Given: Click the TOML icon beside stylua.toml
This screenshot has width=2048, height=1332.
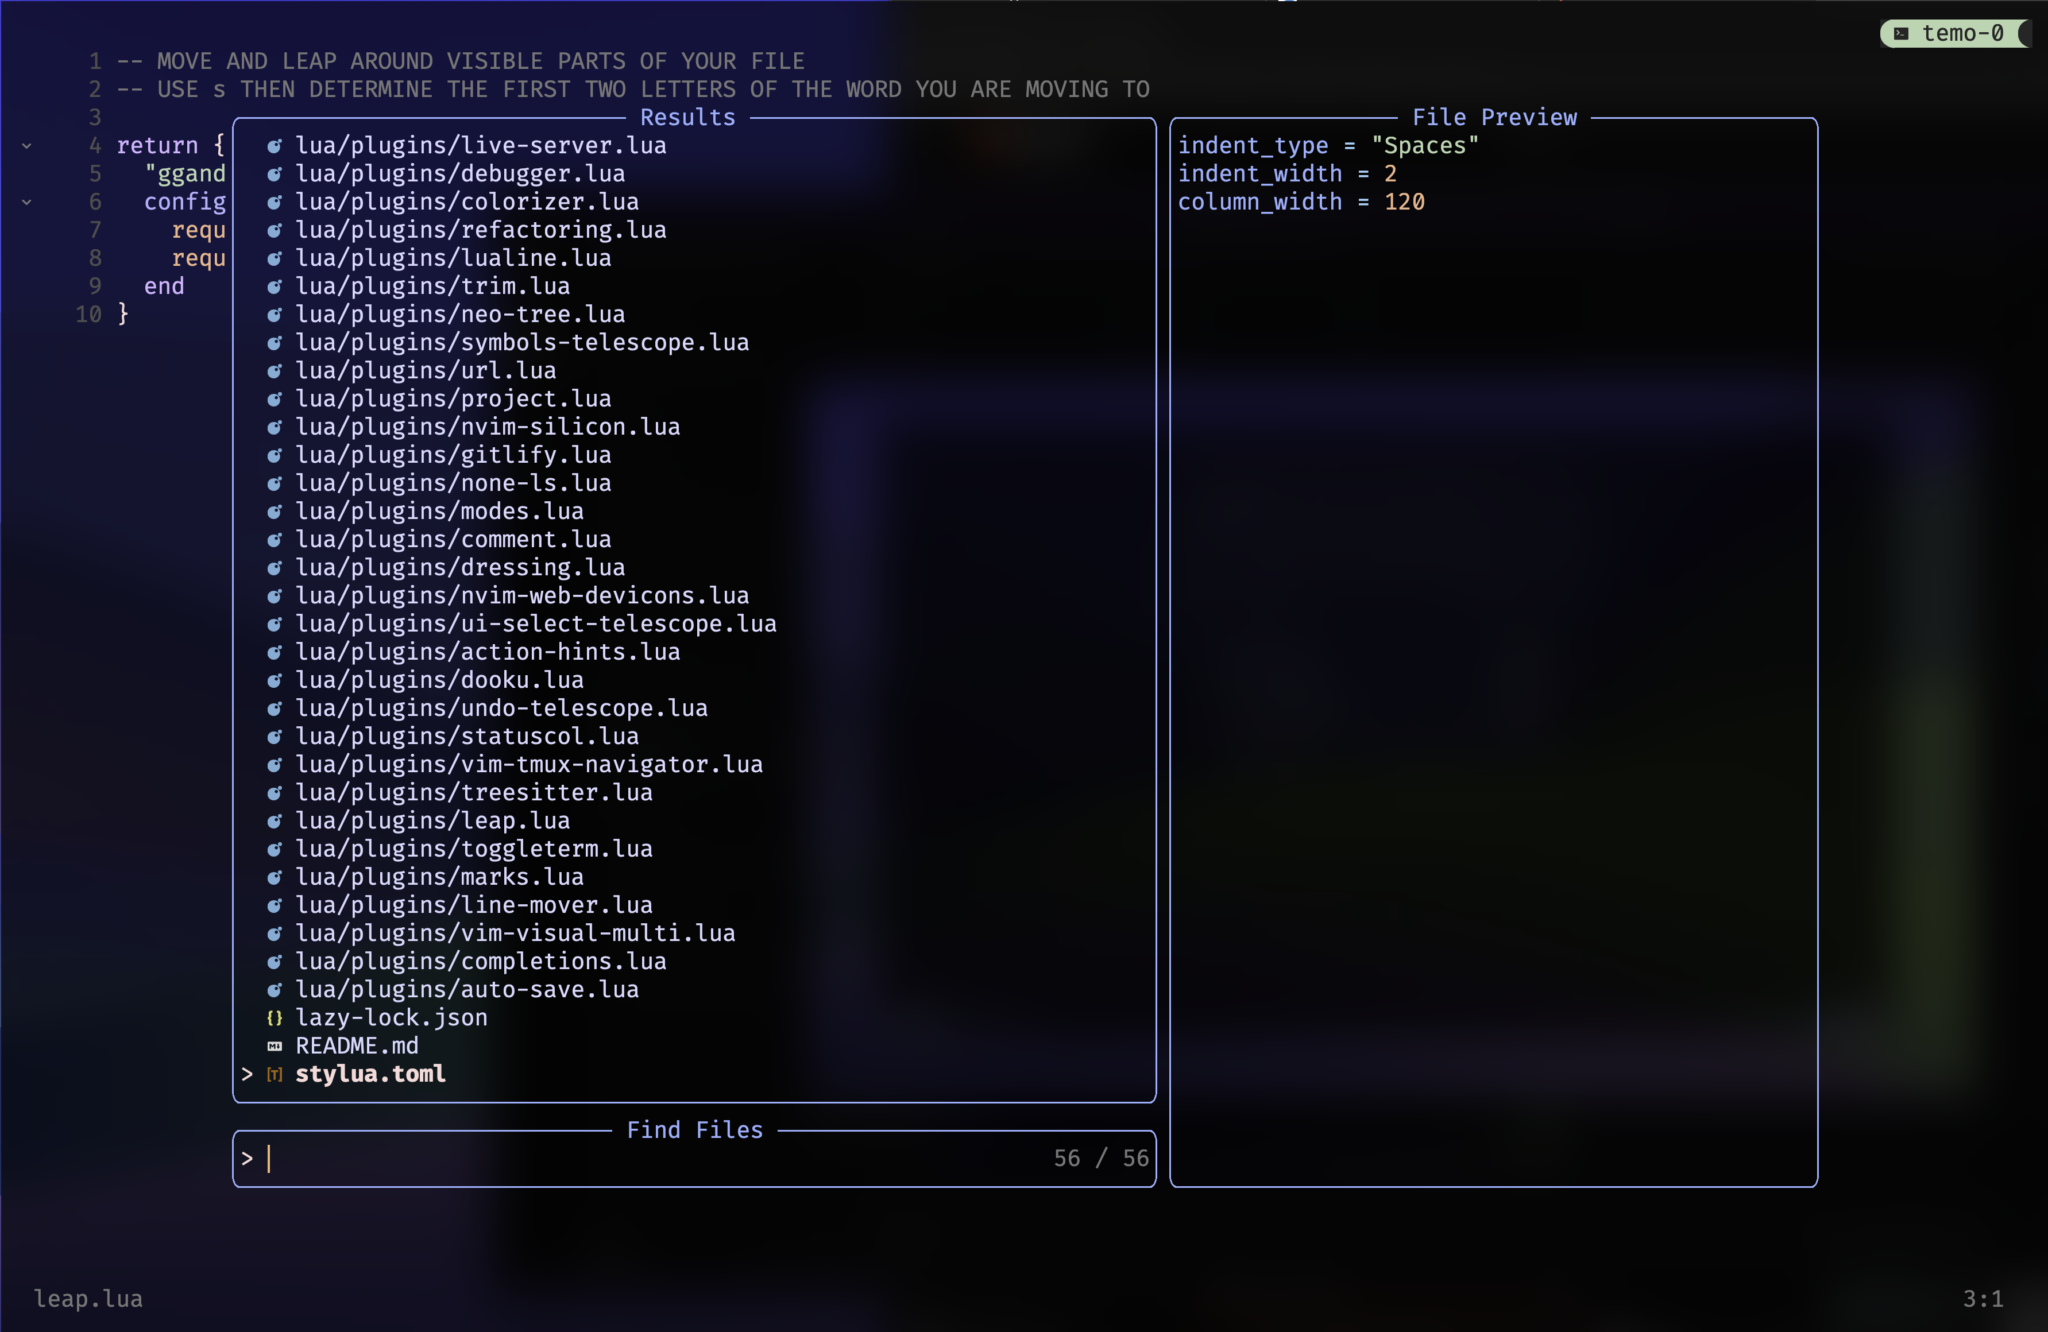Looking at the screenshot, I should [x=275, y=1075].
